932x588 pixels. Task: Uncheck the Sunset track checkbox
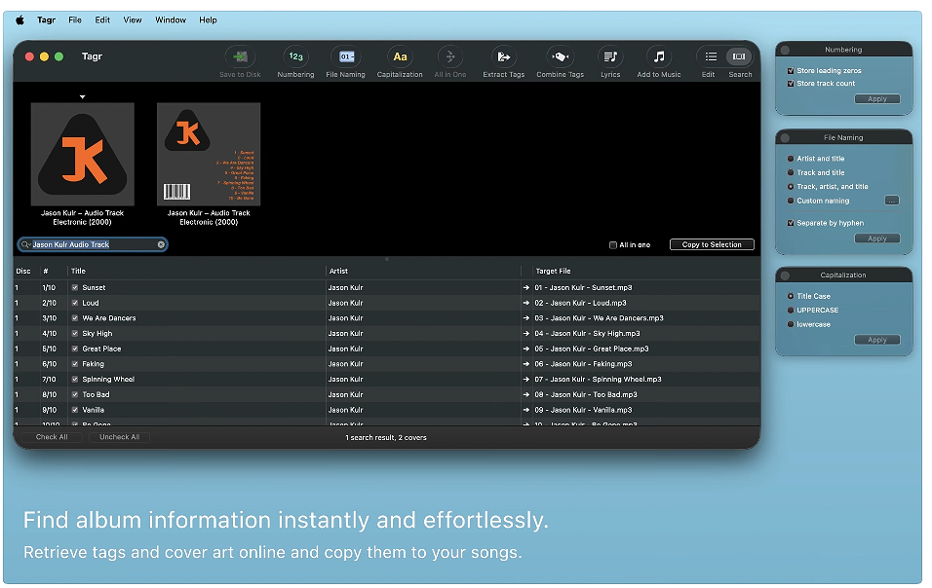coord(75,288)
